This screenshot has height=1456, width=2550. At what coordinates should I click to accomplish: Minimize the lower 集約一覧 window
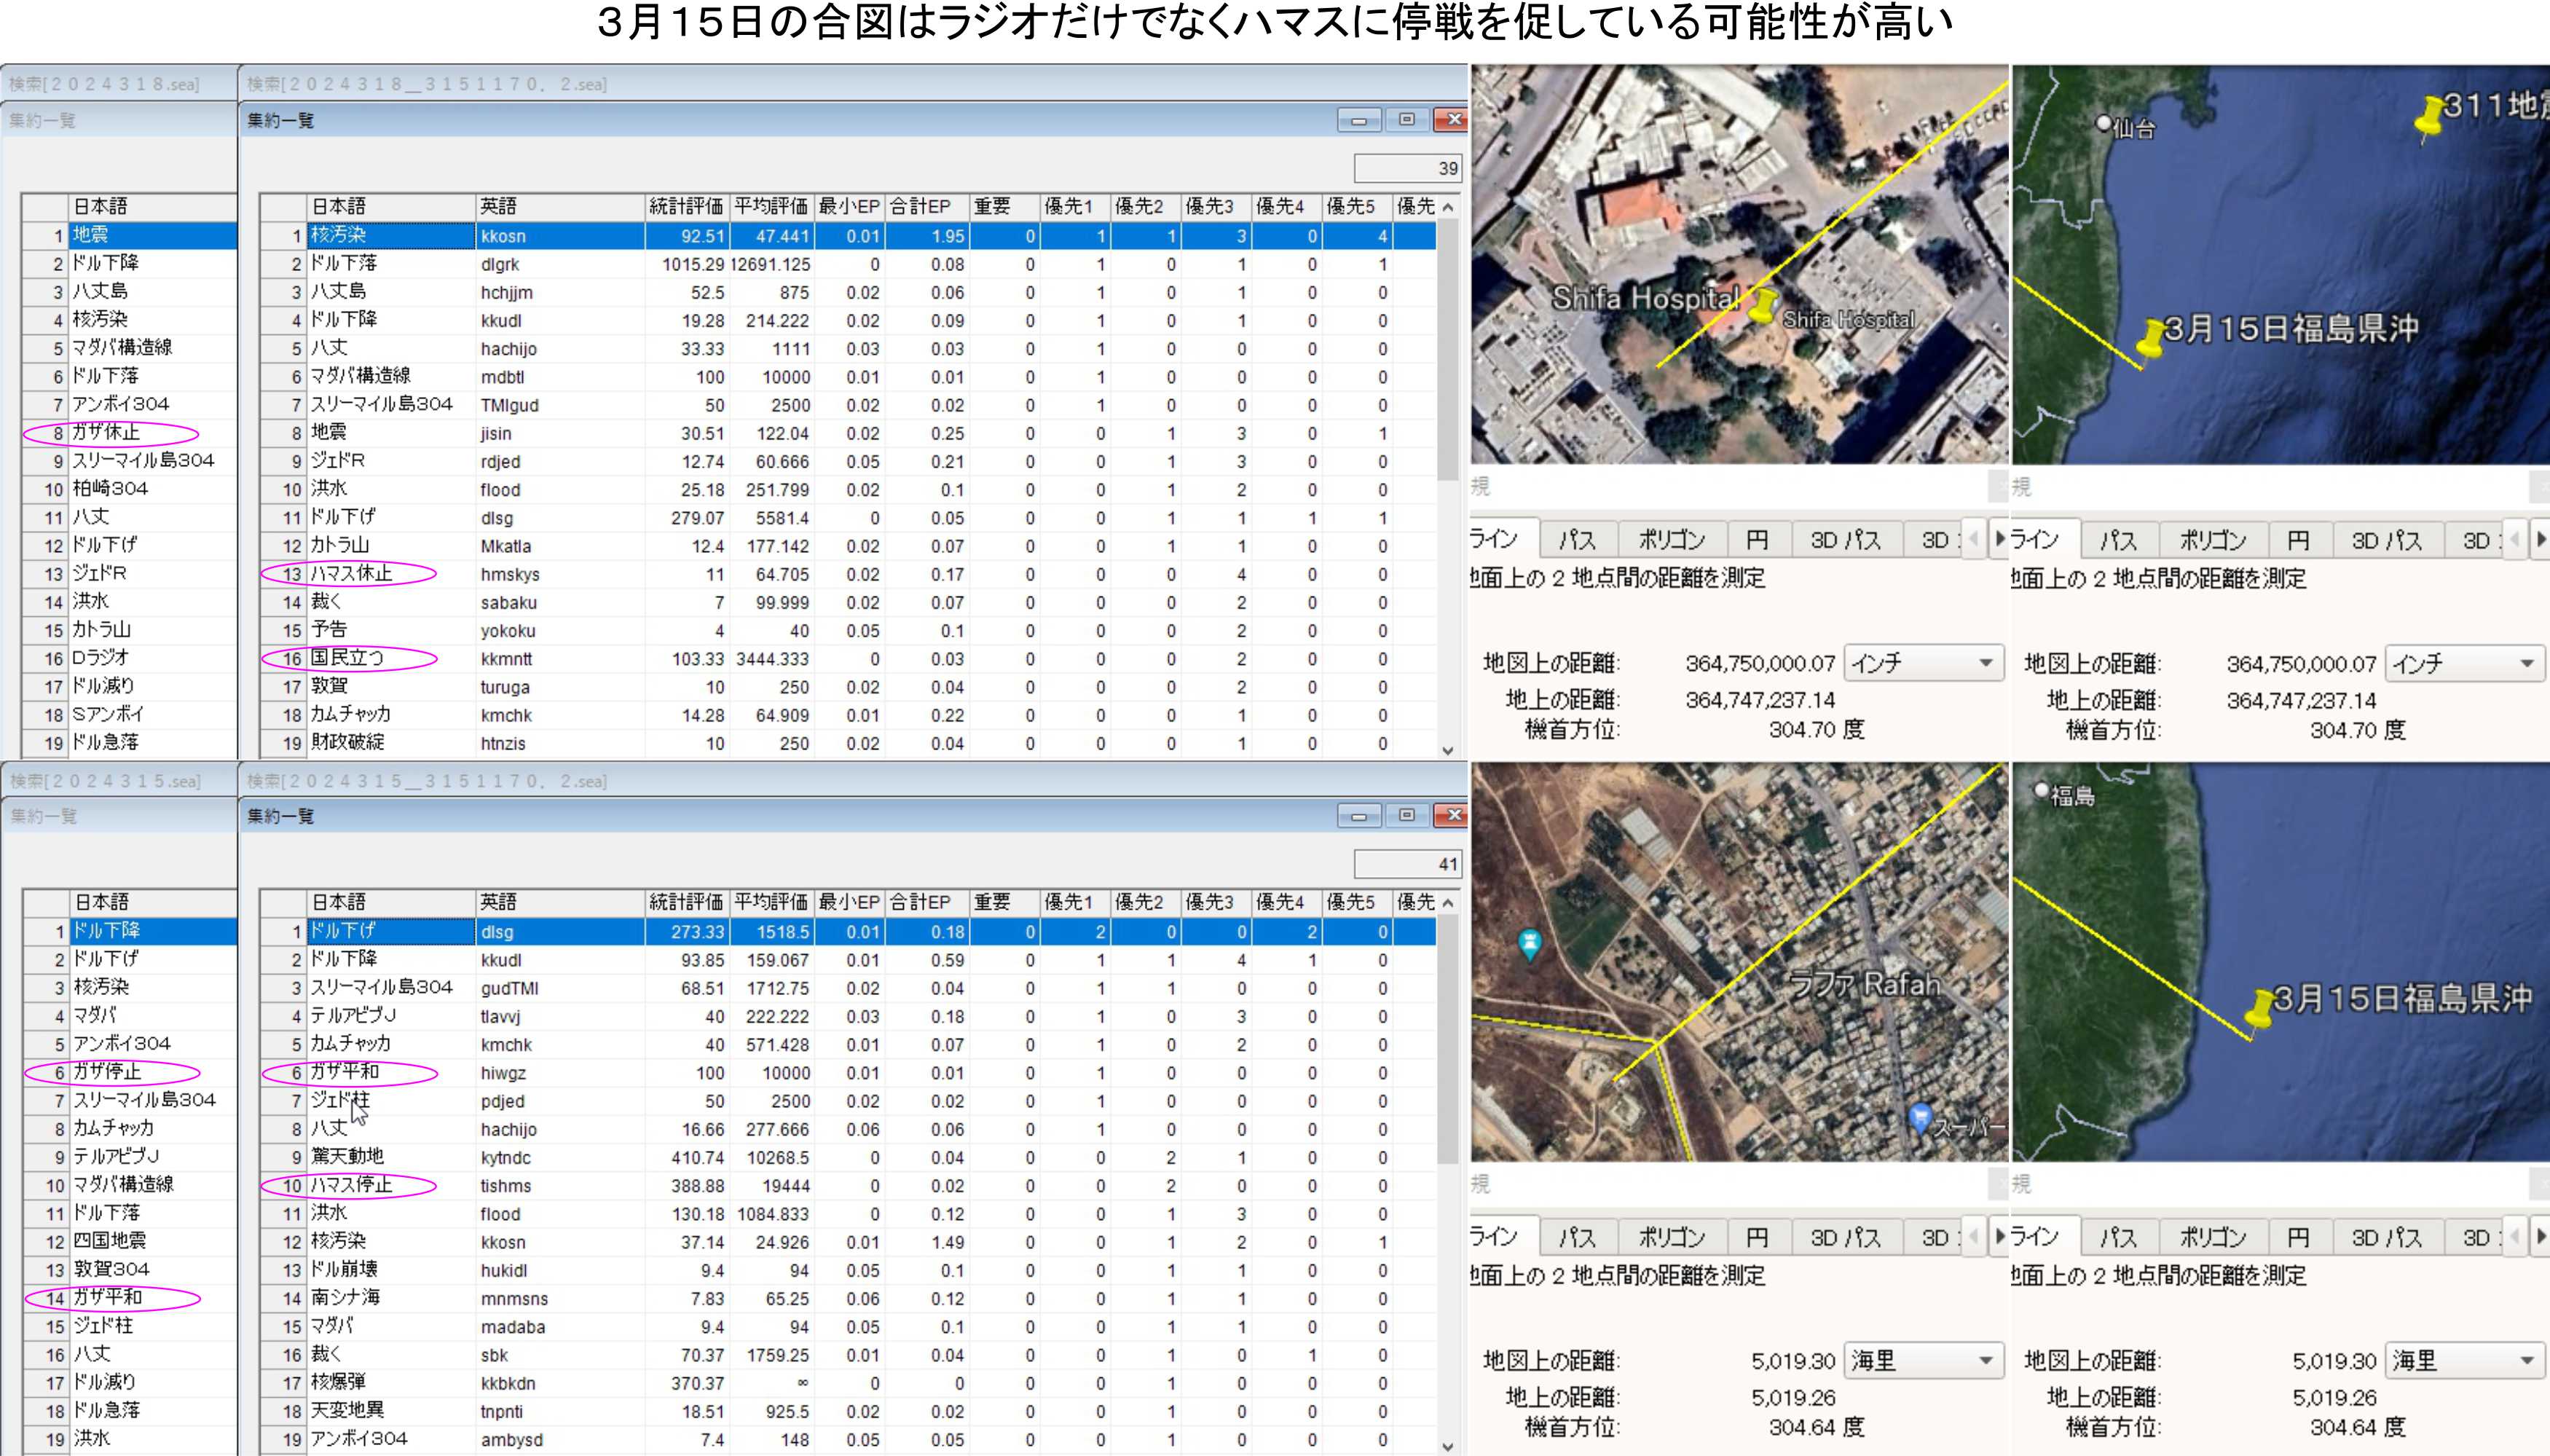pyautogui.click(x=1359, y=816)
